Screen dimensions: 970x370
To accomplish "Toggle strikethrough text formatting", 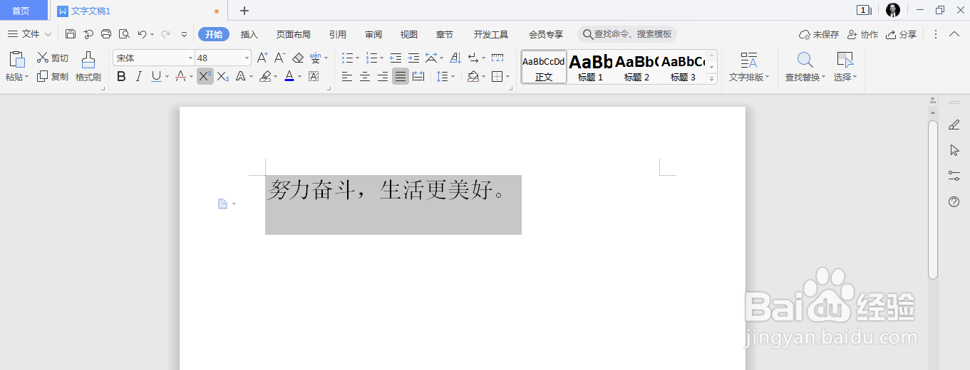I will pyautogui.click(x=180, y=77).
